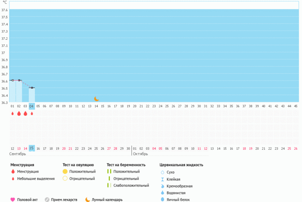Screen dimensions: 302x202
Task: Click the temperature point on day 01
Action: [x=13, y=80]
